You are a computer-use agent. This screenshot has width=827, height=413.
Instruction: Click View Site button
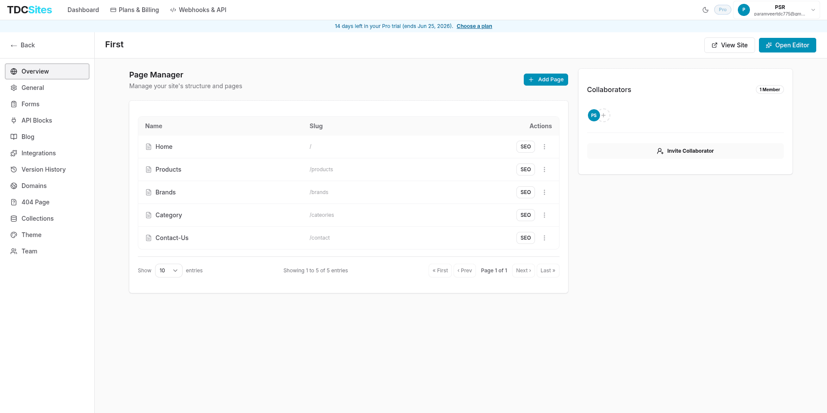point(729,45)
